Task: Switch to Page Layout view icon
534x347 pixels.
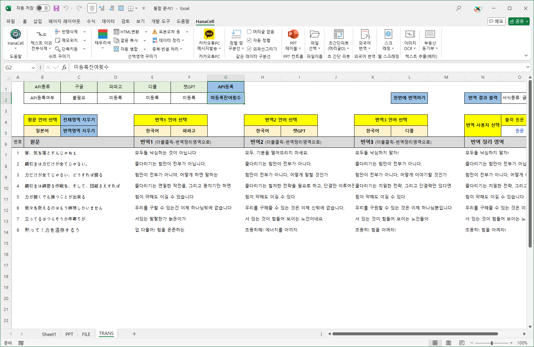Action: pyautogui.click(x=449, y=343)
